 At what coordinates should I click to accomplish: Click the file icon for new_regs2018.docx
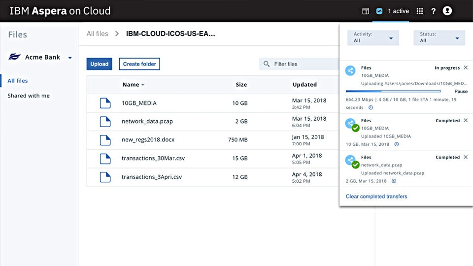coord(105,140)
